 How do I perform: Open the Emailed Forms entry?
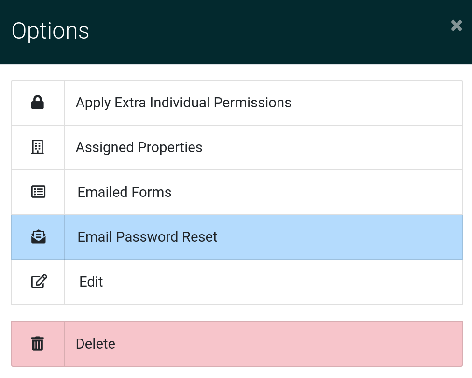pos(125,192)
